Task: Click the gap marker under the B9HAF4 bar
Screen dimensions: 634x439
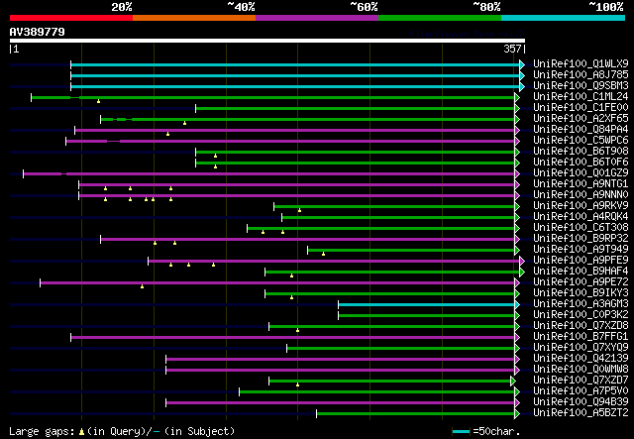Action: coord(291,275)
